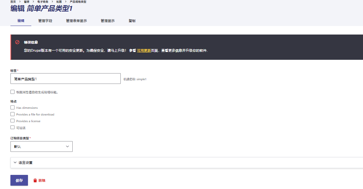The height and width of the screenshot is (189, 363).
Task: Click the 保存 button
Action: pos(19,180)
